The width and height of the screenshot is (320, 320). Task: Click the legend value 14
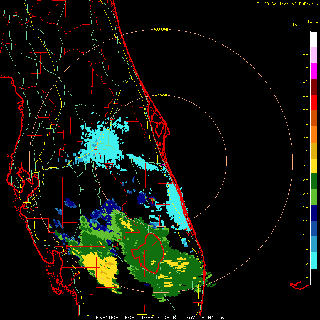pyautogui.click(x=305, y=222)
